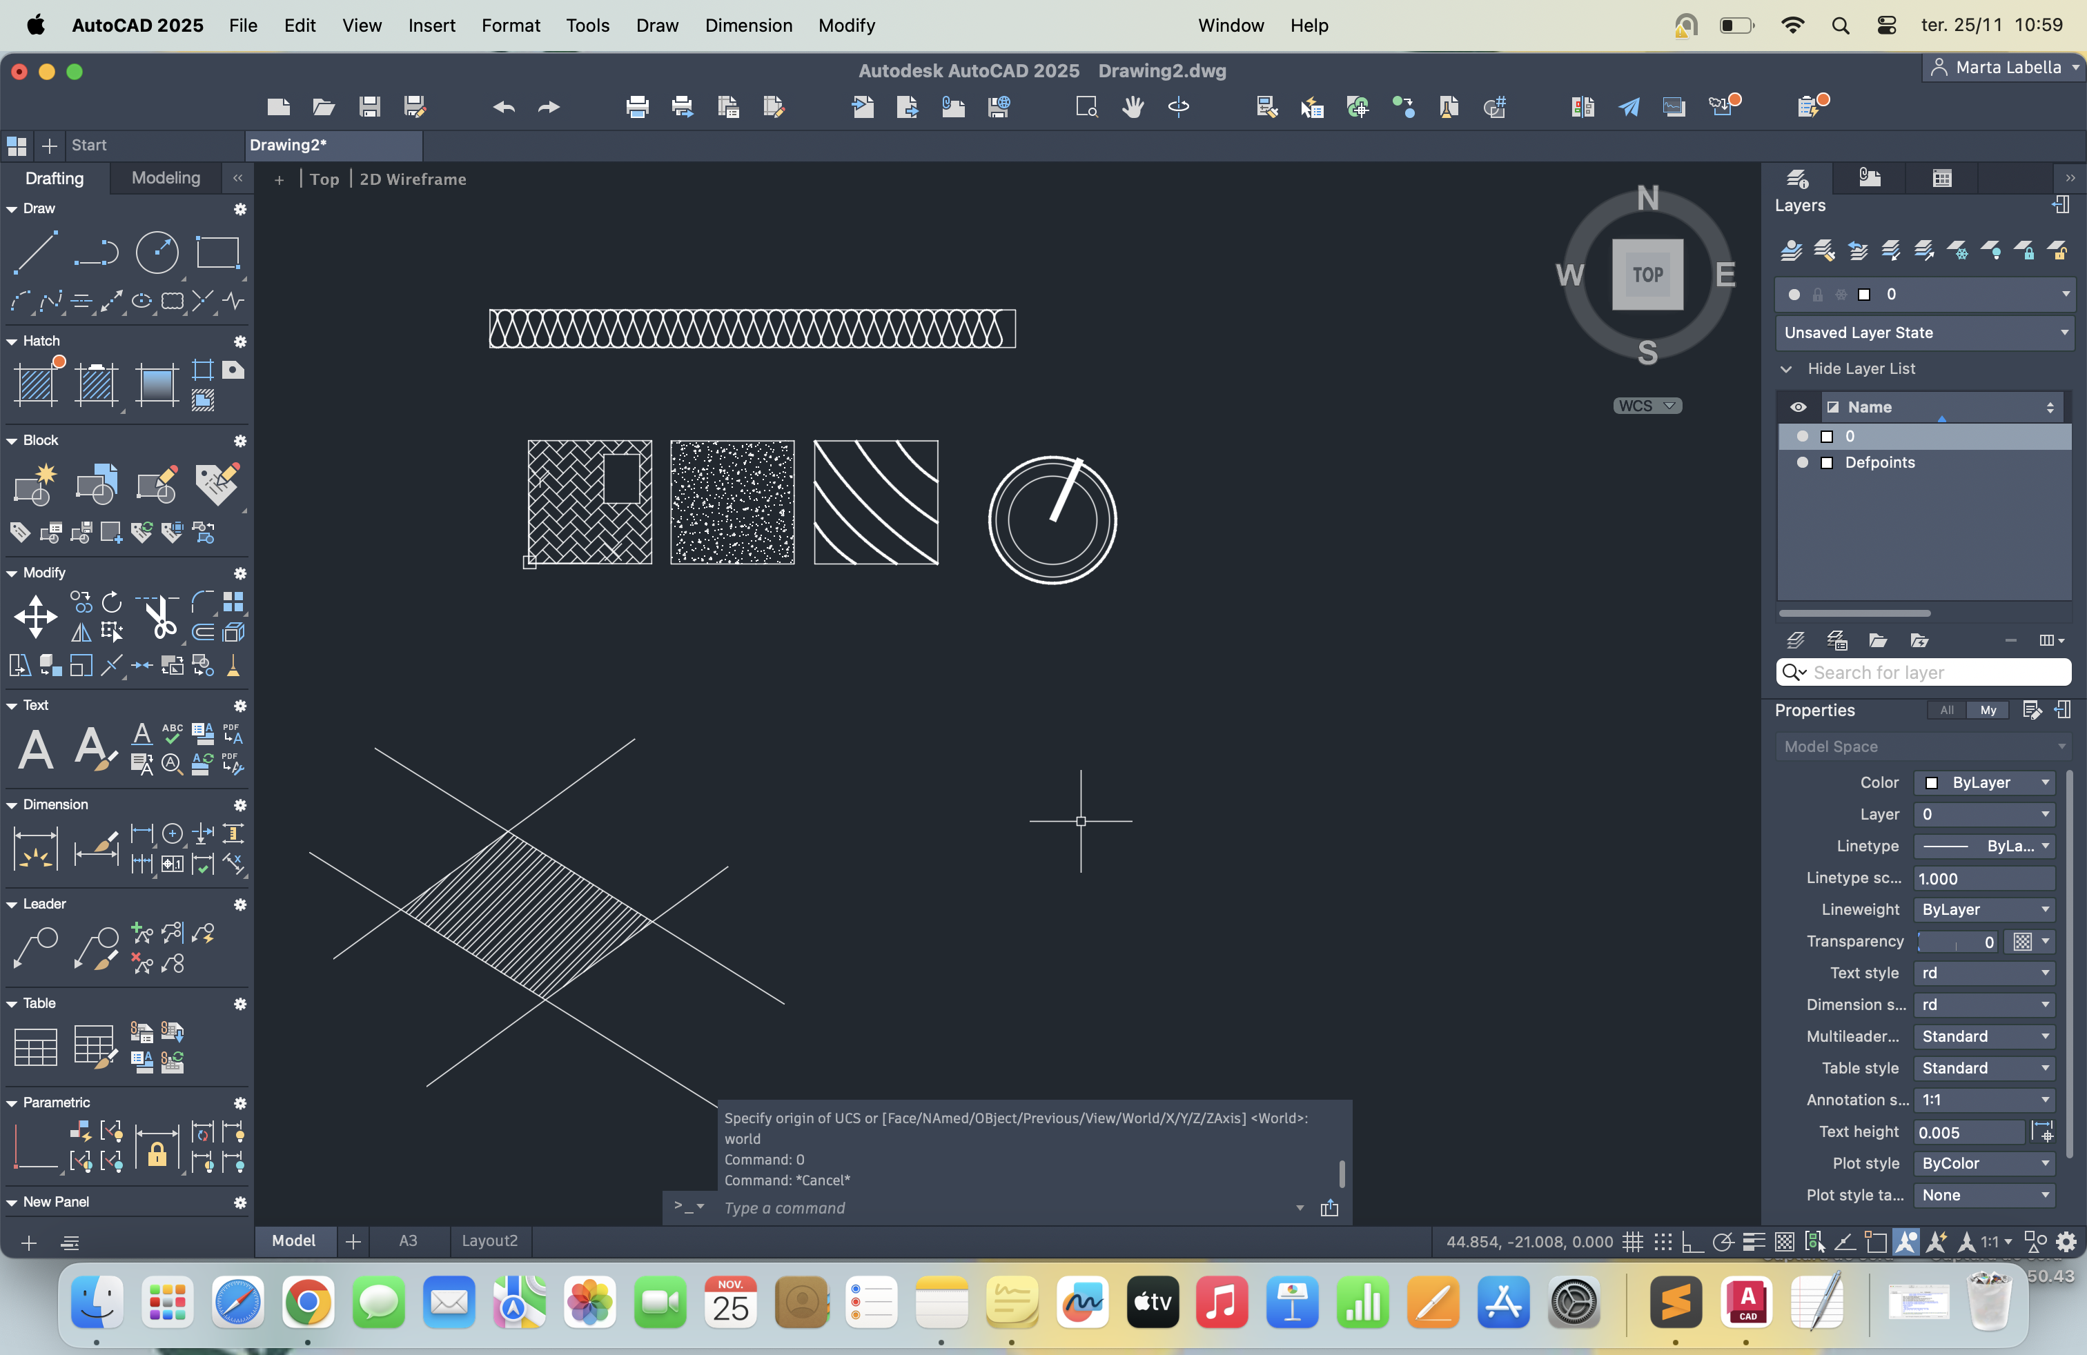Open the Dimension menu in menu bar
The height and width of the screenshot is (1355, 2087).
point(748,26)
